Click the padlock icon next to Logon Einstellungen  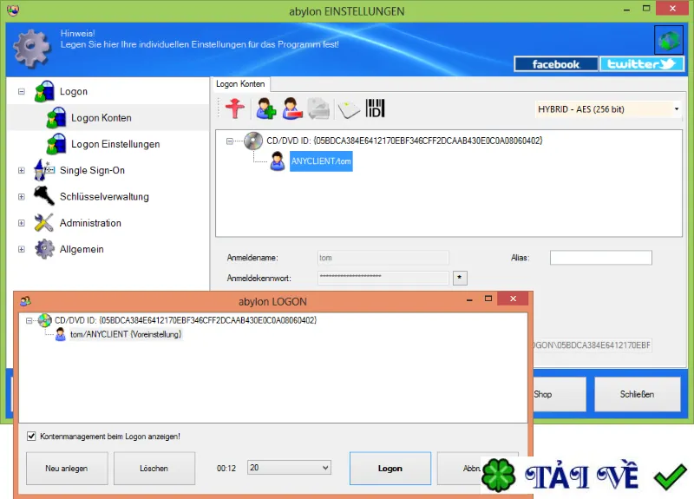click(56, 144)
